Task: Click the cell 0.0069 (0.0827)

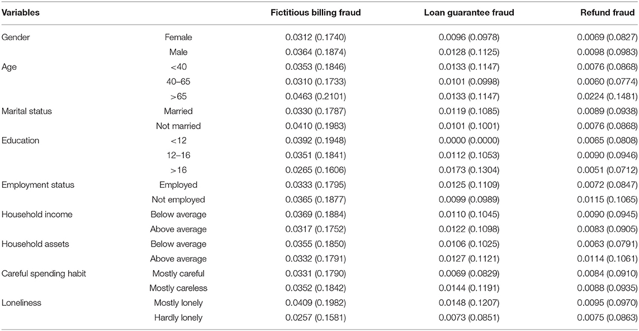Action: [607, 37]
